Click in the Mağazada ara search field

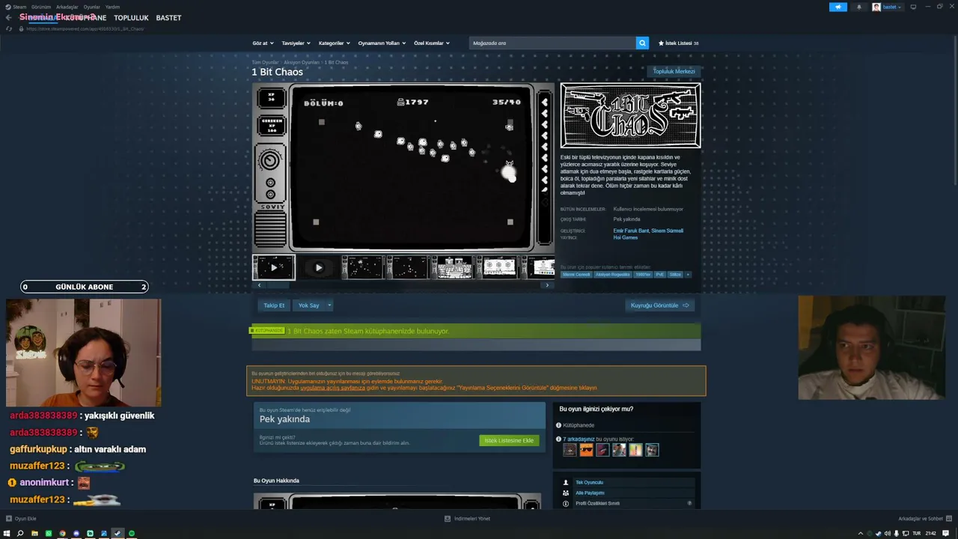click(552, 43)
